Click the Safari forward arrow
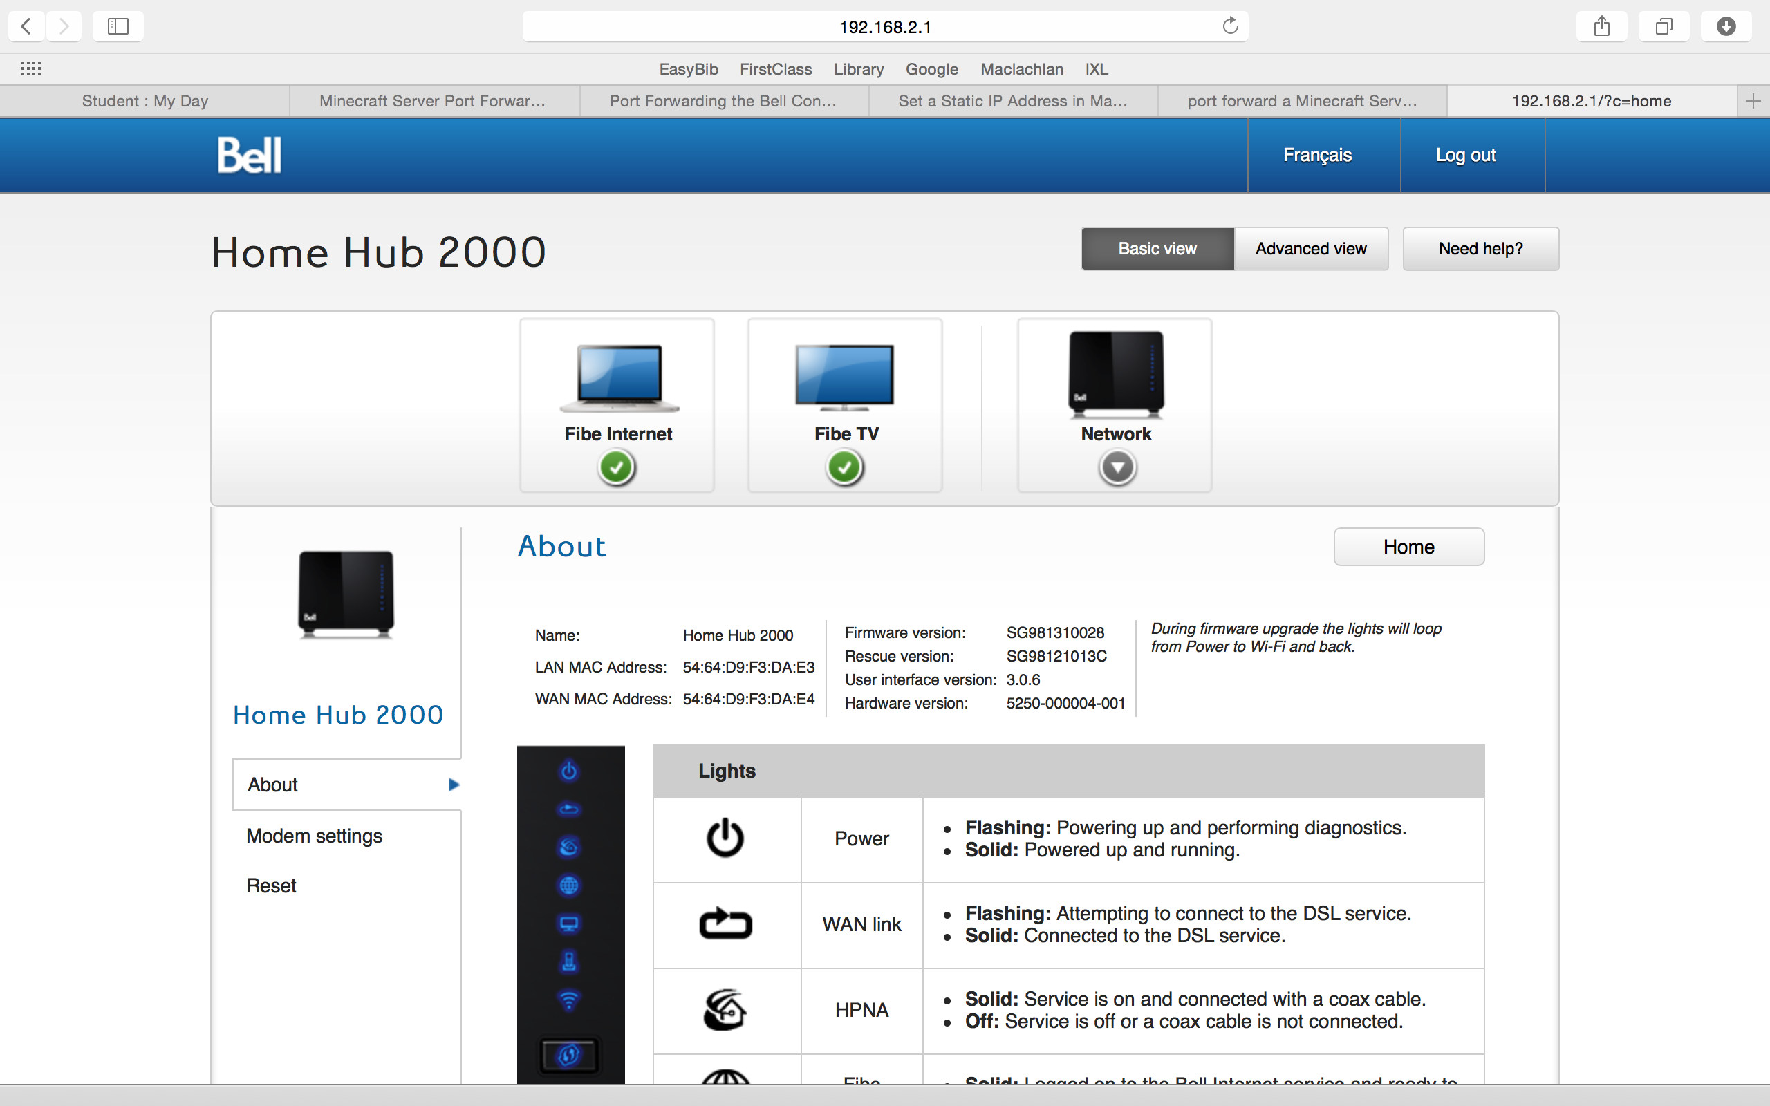 point(64,26)
